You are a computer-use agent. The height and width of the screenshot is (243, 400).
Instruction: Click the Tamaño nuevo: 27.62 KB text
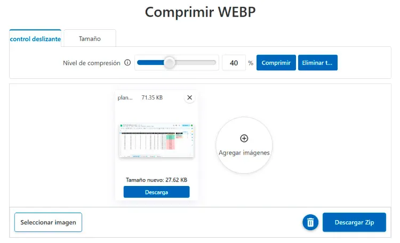pyautogui.click(x=156, y=180)
